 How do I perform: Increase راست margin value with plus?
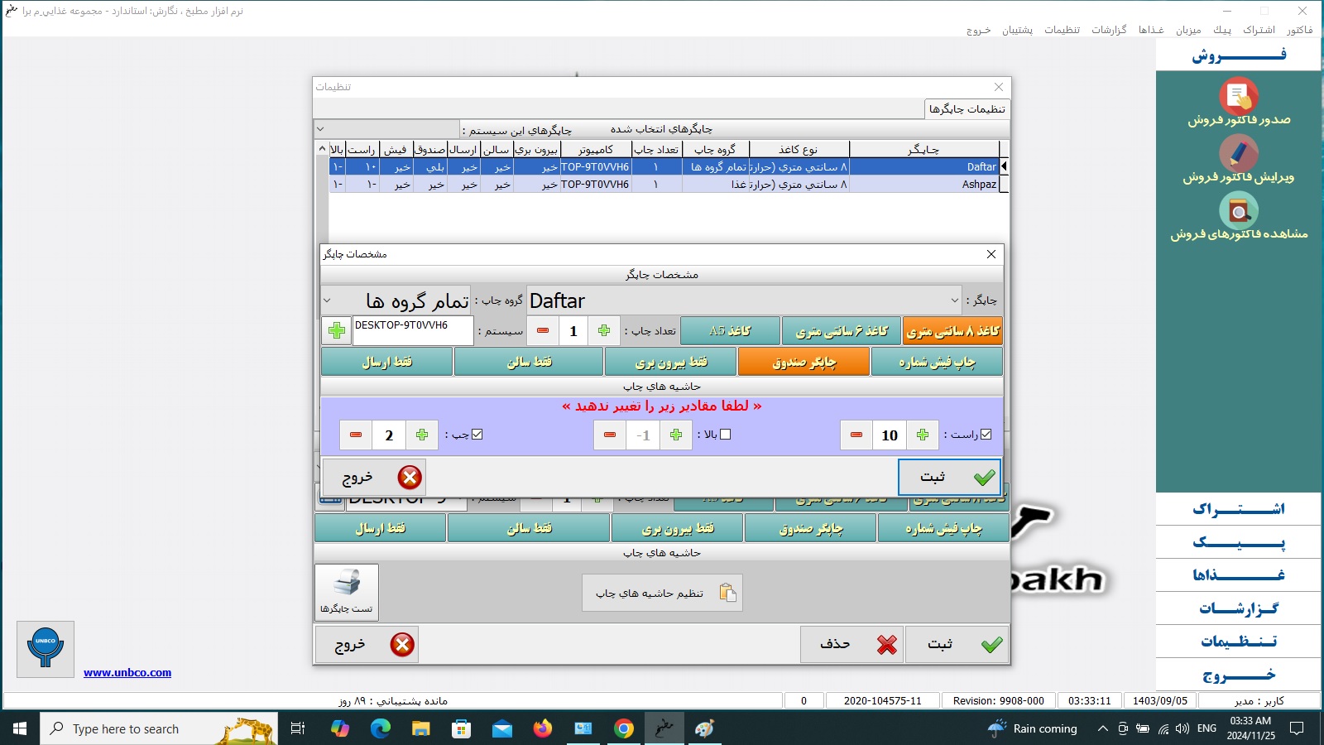coord(923,435)
